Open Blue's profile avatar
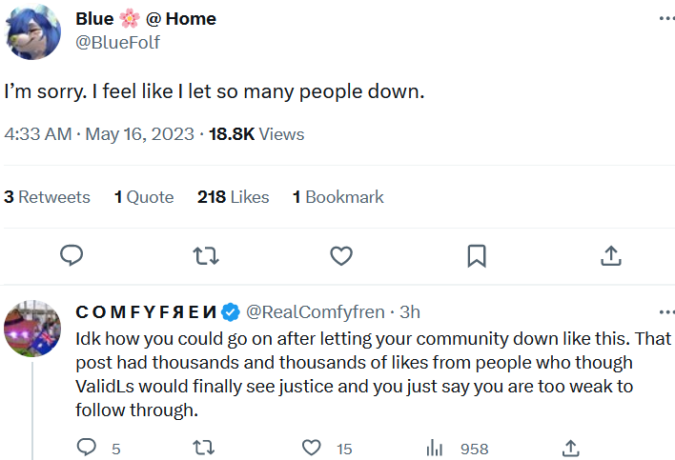Image resolution: width=675 pixels, height=460 pixels. [x=35, y=30]
